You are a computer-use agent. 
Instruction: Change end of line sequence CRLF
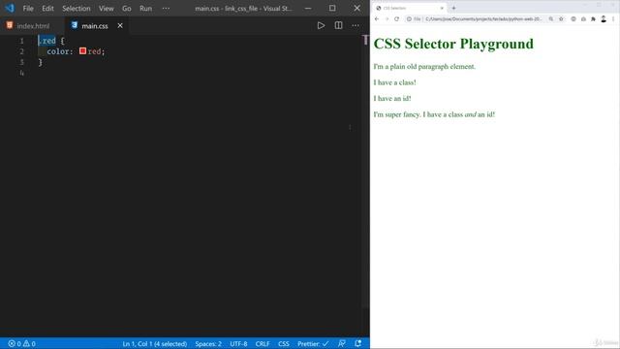[263, 343]
